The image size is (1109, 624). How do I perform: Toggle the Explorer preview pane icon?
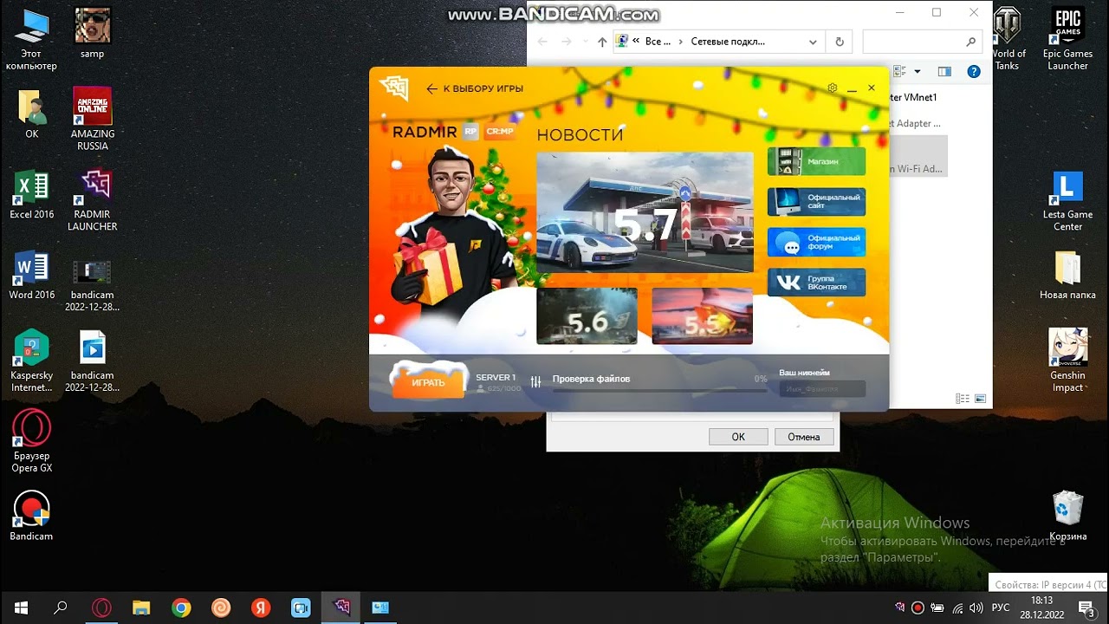click(944, 72)
